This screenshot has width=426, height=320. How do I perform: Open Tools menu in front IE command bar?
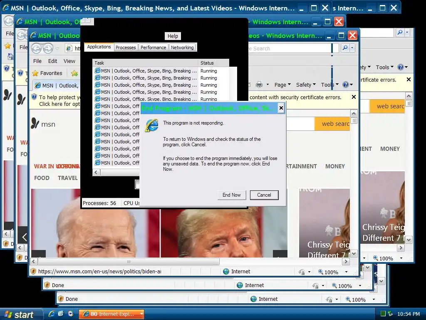click(x=329, y=85)
